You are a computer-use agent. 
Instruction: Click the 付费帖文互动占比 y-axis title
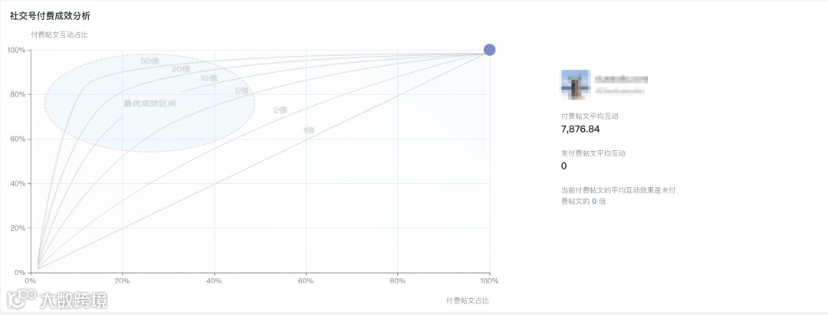59,34
